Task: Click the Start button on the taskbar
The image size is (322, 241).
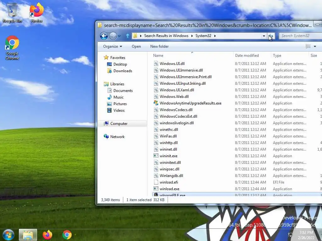Action: click(8, 235)
